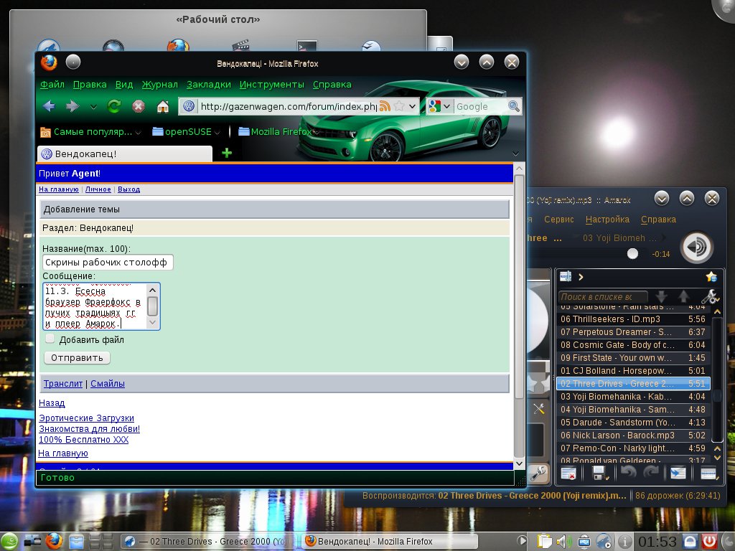Redo the playlist change in Amarok
735x551 pixels.
[650, 473]
